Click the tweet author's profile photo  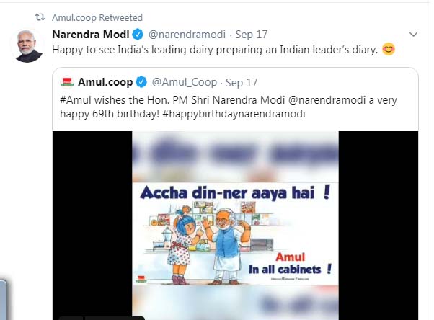click(x=27, y=45)
